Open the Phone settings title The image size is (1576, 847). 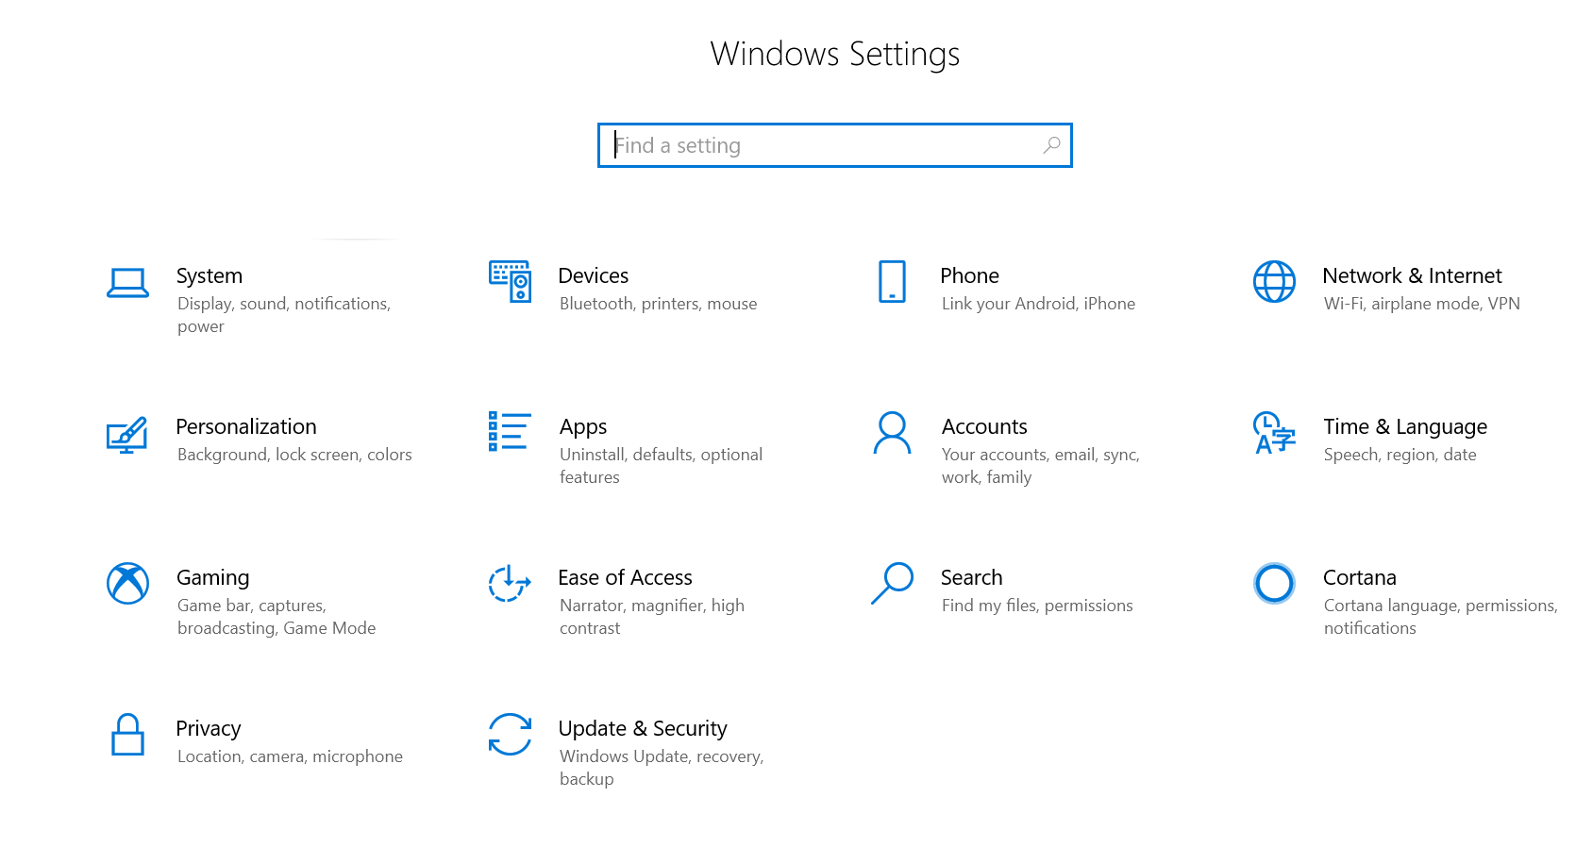pyautogui.click(x=969, y=275)
